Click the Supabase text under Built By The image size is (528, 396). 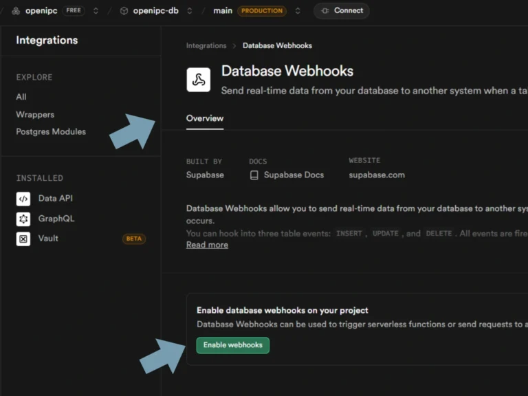point(205,175)
